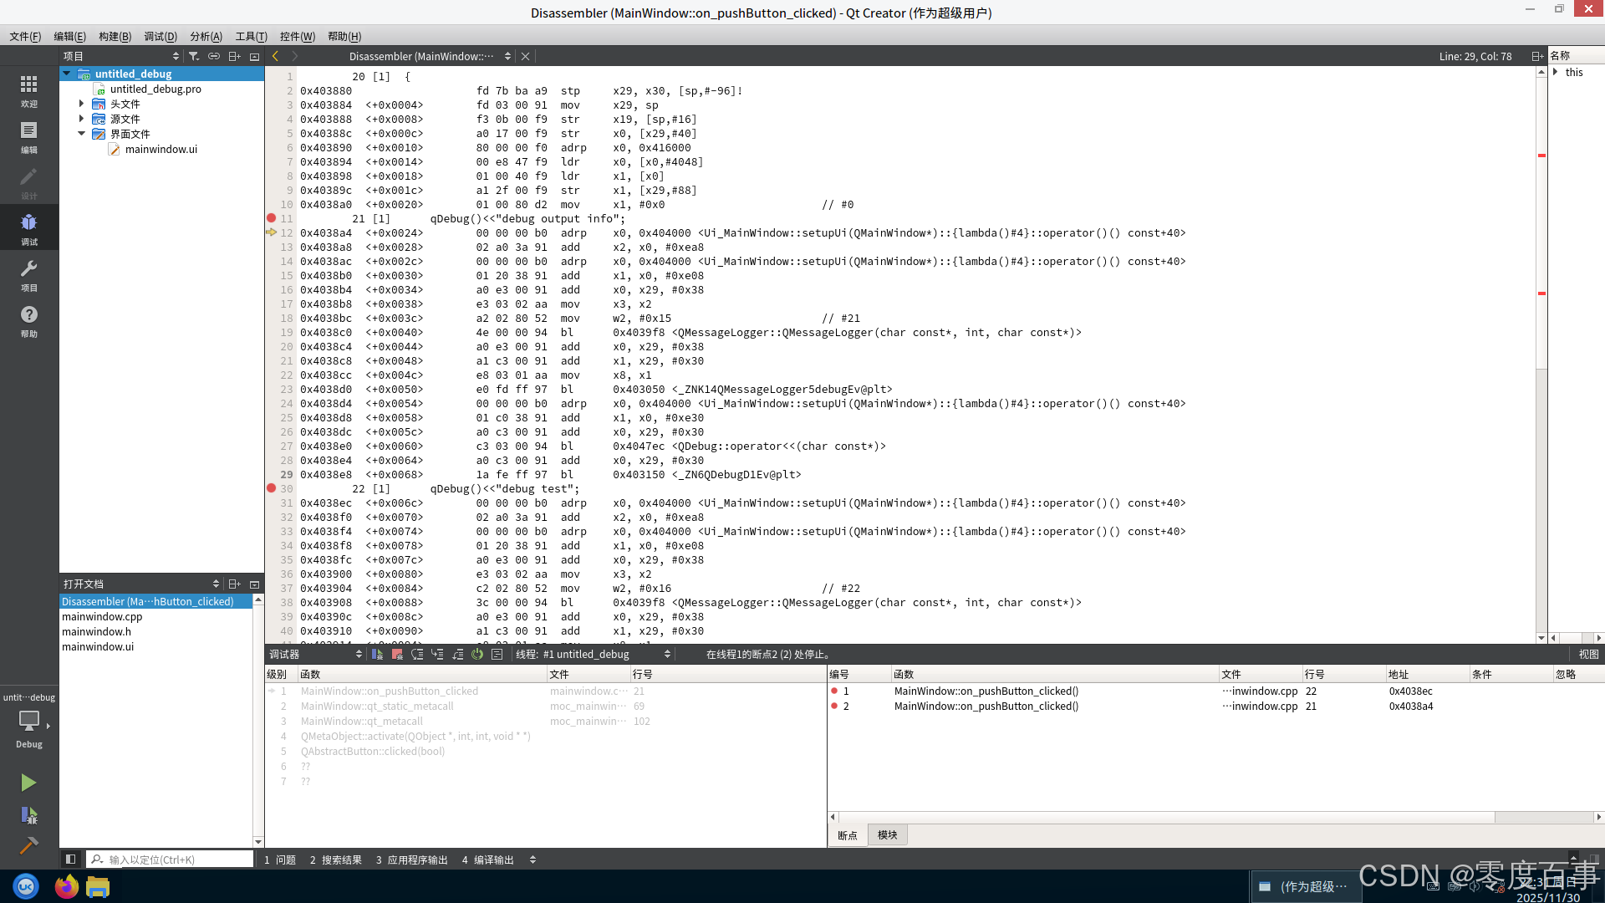Switch to the 调试 (Debug) mode
This screenshot has height=903, width=1605.
click(28, 227)
